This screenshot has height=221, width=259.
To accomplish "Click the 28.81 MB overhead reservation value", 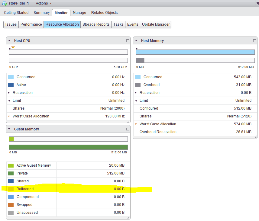I will tap(244, 132).
